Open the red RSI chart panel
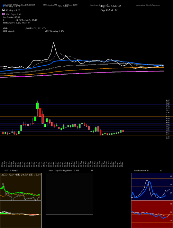173x228 pixels. tap(152, 214)
